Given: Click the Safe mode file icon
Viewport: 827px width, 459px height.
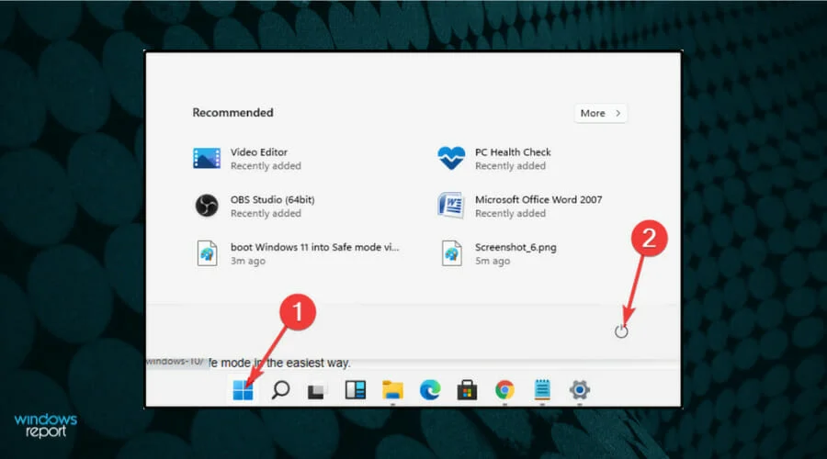Looking at the screenshot, I should point(208,253).
